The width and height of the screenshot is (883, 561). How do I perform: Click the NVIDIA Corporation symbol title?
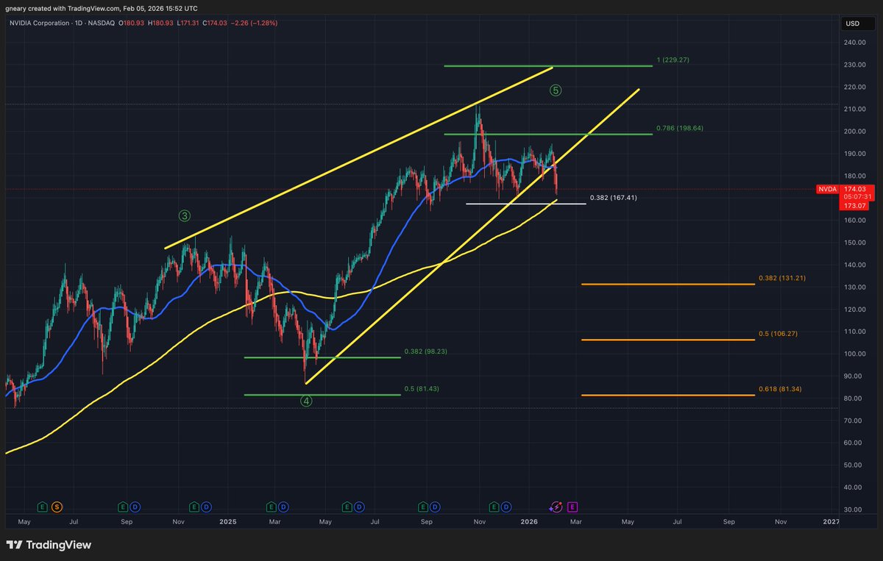coord(38,24)
